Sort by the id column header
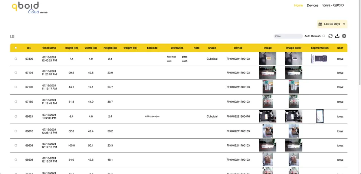 point(29,48)
